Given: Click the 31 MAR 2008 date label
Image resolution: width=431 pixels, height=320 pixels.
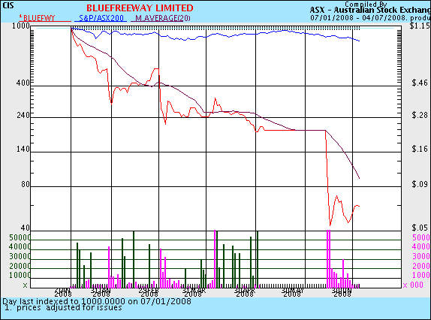Looking at the screenshot, I should click(x=194, y=292).
